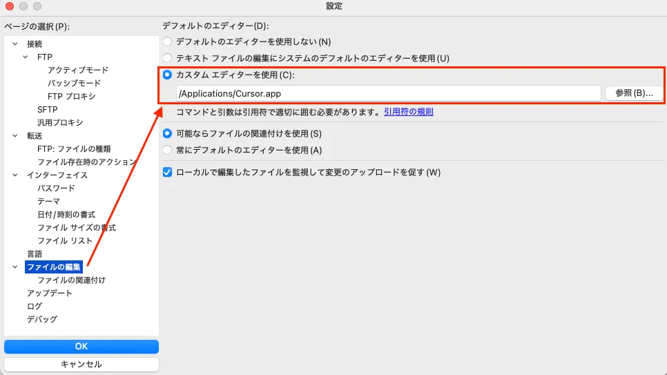The image size is (667, 375).
Task: Select system default editor radio option (U)
Action: 167,58
